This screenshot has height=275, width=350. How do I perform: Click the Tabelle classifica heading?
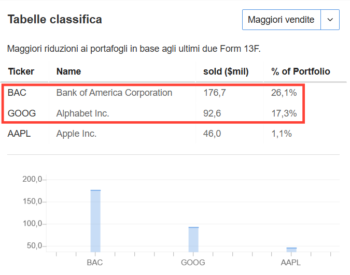pos(54,19)
